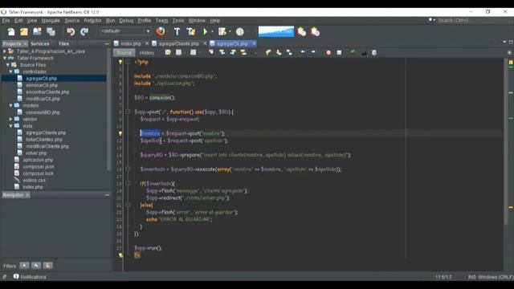Click first pink profiler snapshot icon
The width and height of the screenshot is (514, 289).
click(x=302, y=32)
